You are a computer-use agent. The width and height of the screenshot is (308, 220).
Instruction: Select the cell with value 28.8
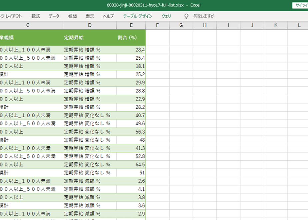131,91
